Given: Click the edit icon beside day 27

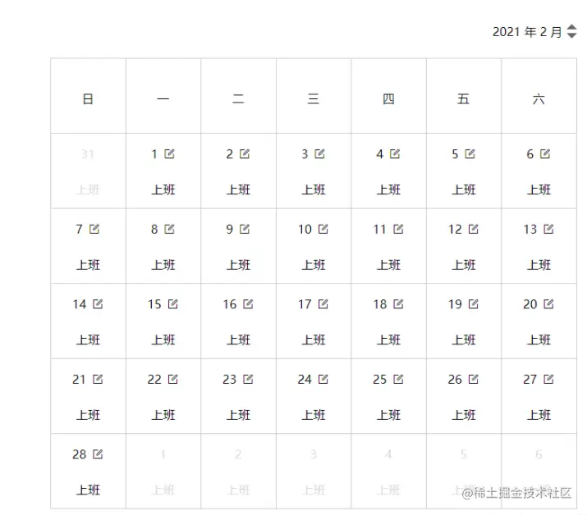Looking at the screenshot, I should pyautogui.click(x=548, y=379).
